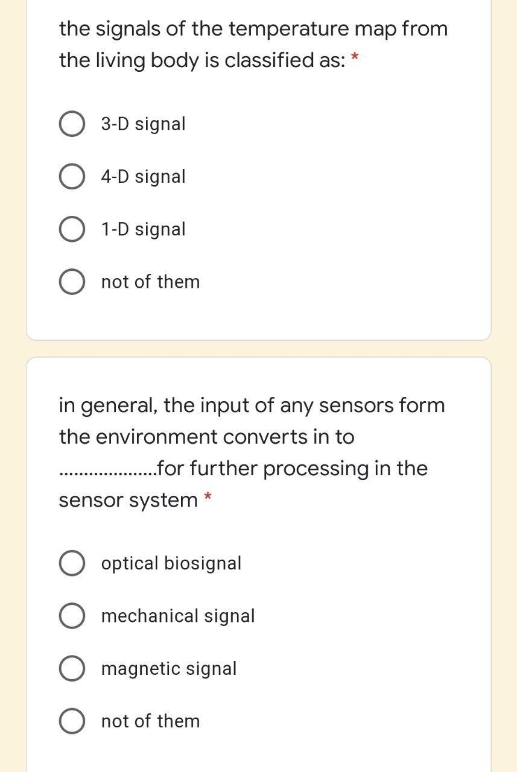Viewport: 517px width, 772px height.
Task: Click the '3-D signal' answer label text
Action: pos(143,124)
